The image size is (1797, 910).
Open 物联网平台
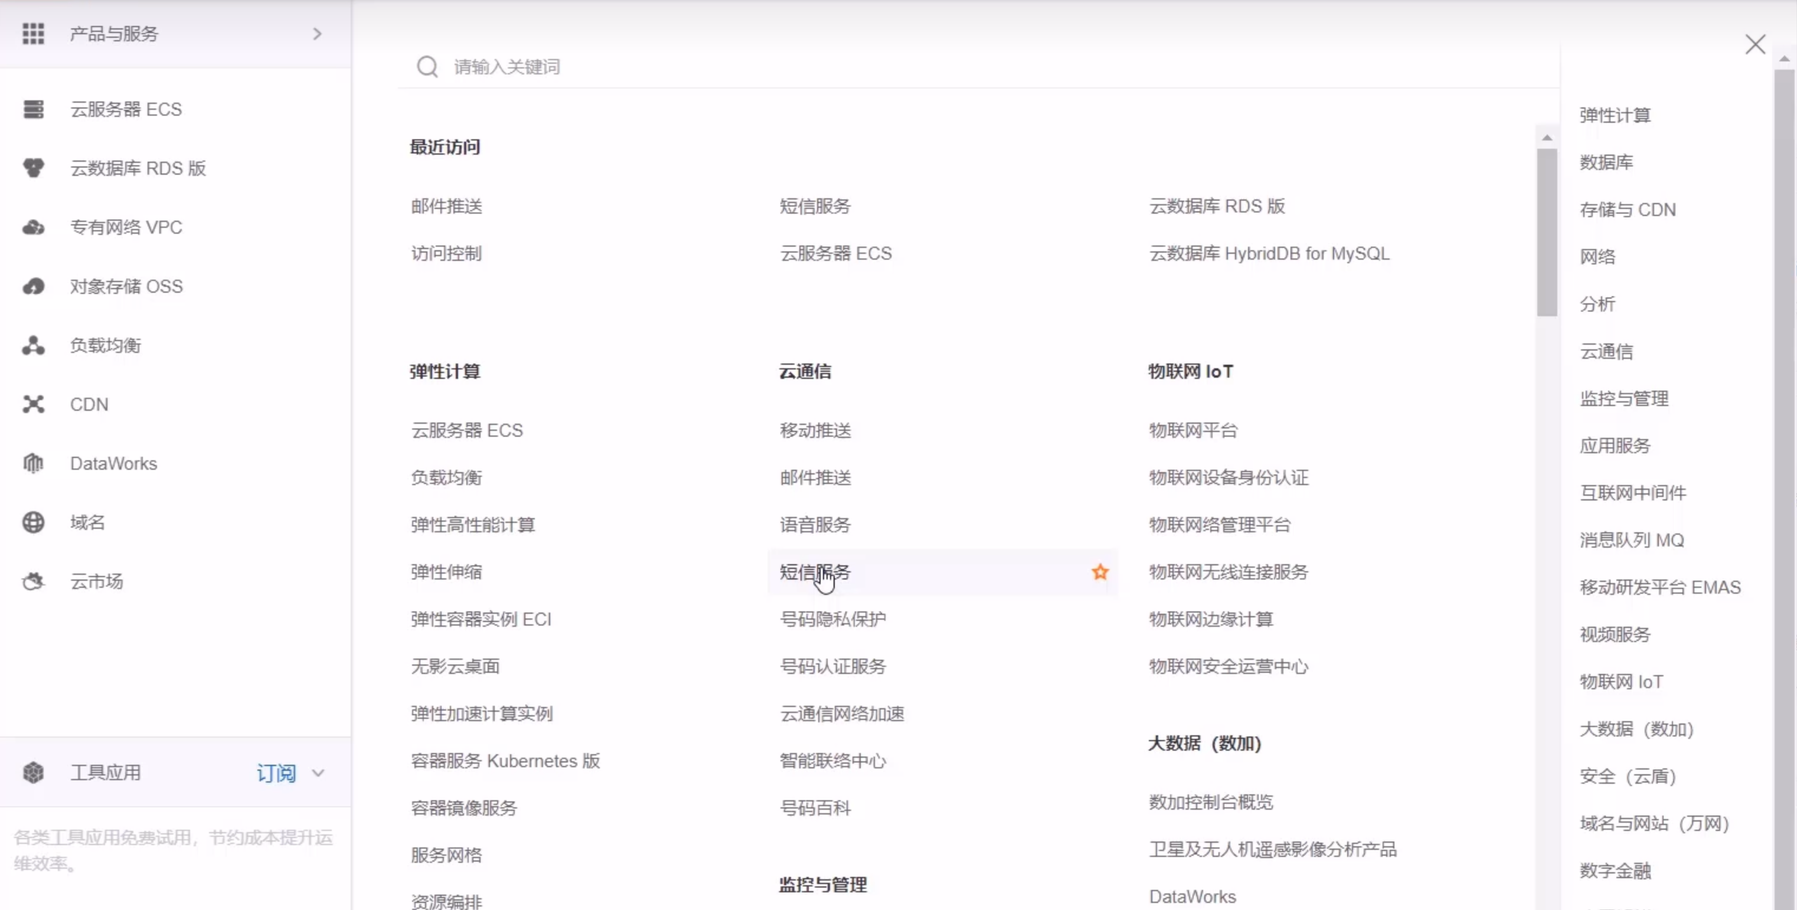tap(1193, 430)
